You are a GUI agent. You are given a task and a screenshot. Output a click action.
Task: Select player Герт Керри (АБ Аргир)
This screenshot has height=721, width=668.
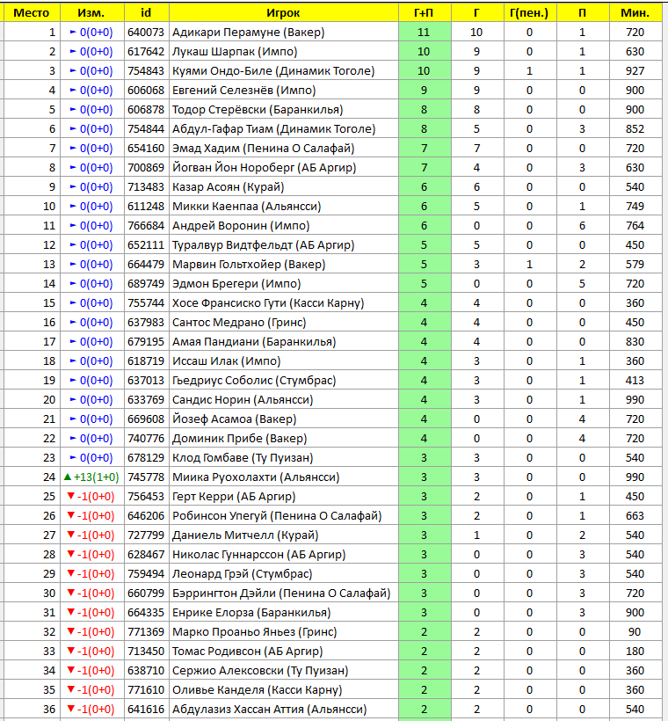[234, 496]
